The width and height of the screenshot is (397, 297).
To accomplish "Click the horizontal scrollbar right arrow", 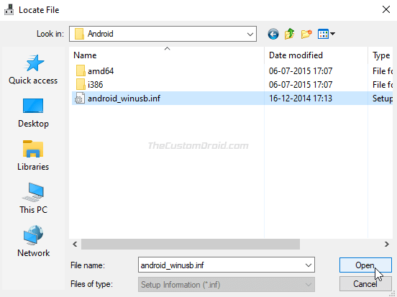I will coord(387,244).
